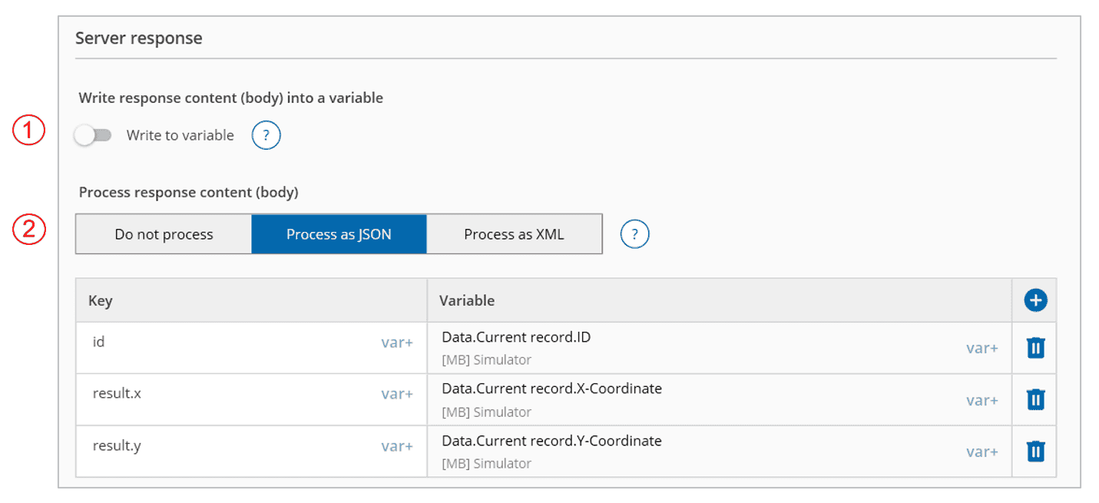Viewport: 1099px width, 503px height.
Task: Select Data.Current record.Y-Coordinate variable
Action: pyautogui.click(x=551, y=441)
